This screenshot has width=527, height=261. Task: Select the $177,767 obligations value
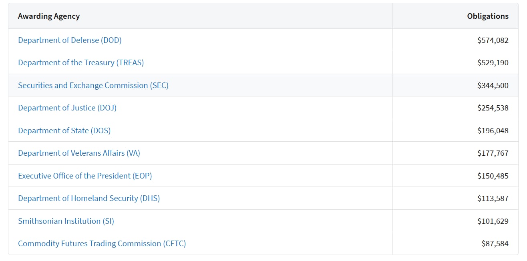coord(493,153)
